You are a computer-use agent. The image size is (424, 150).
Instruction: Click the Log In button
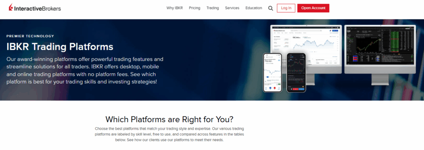286,8
